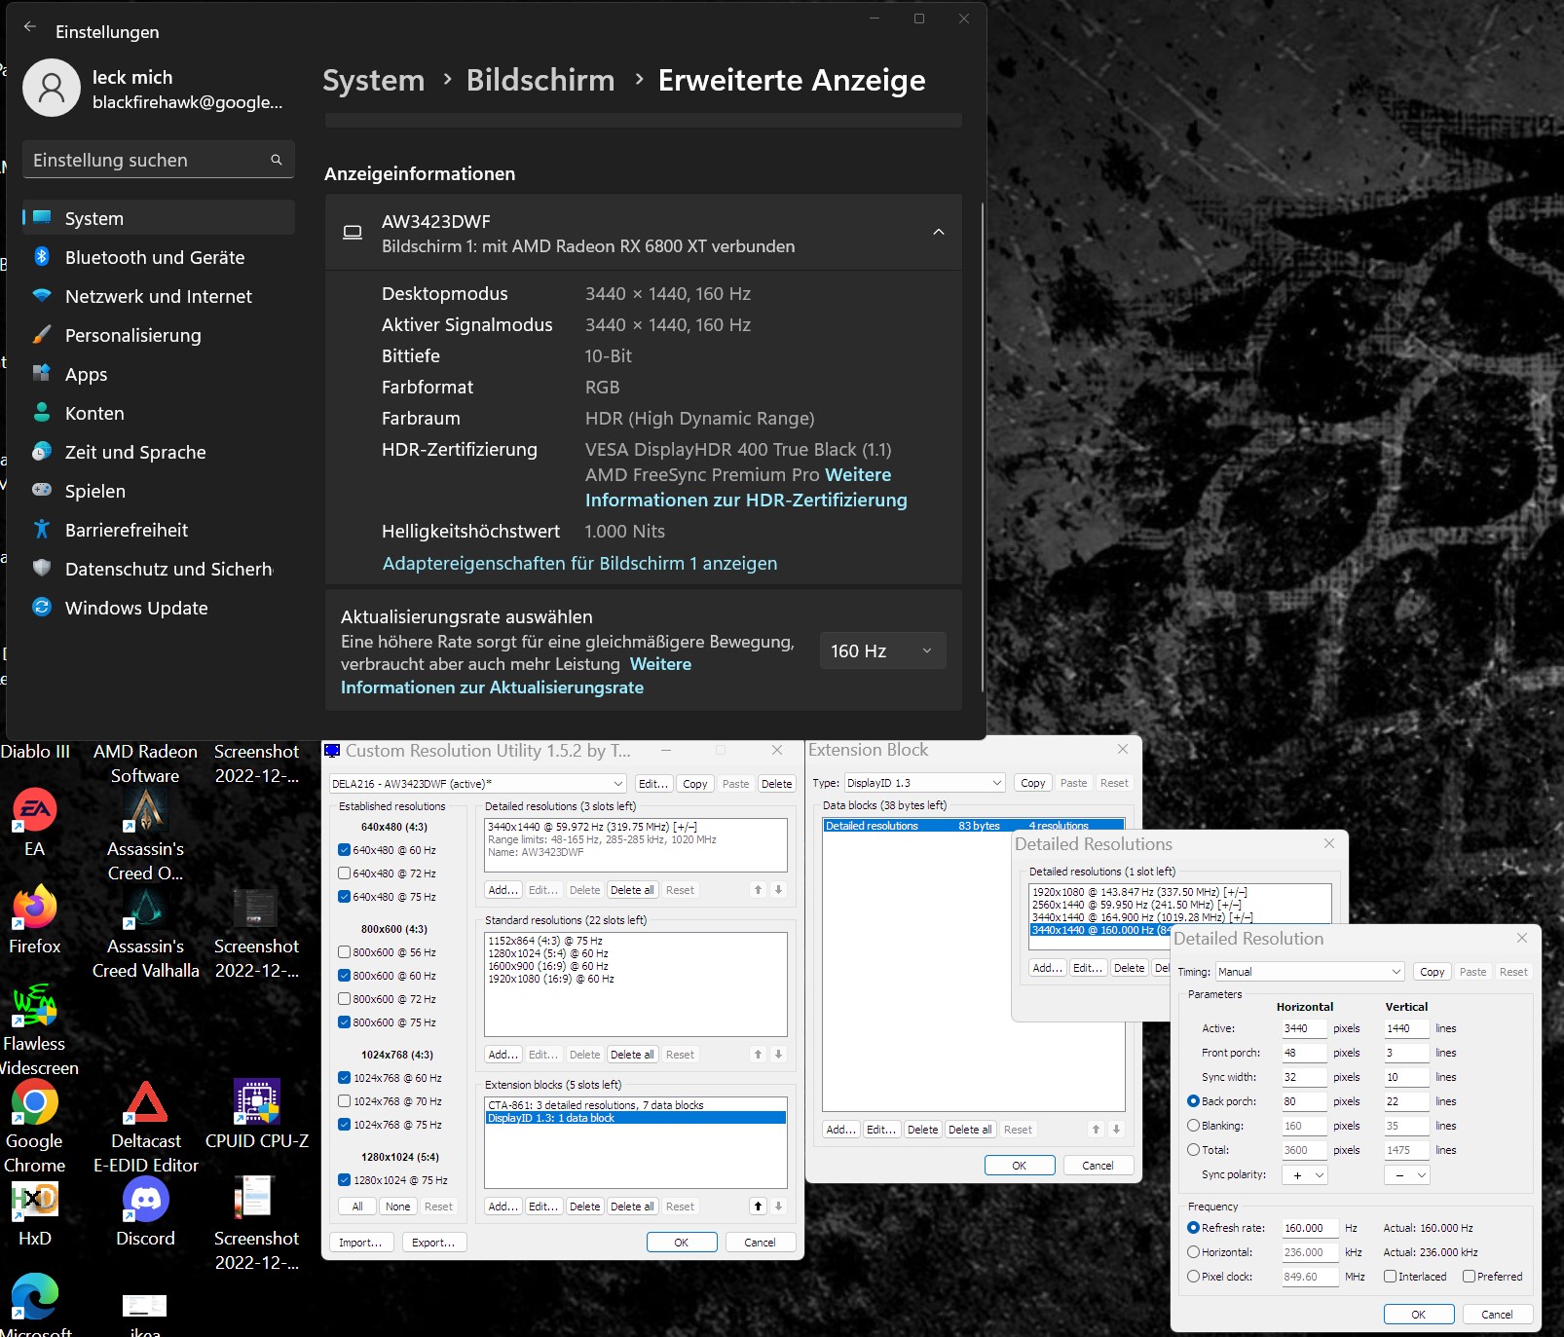Open Windows Update settings
Viewport: 1564px width, 1337px height.
coord(159,608)
